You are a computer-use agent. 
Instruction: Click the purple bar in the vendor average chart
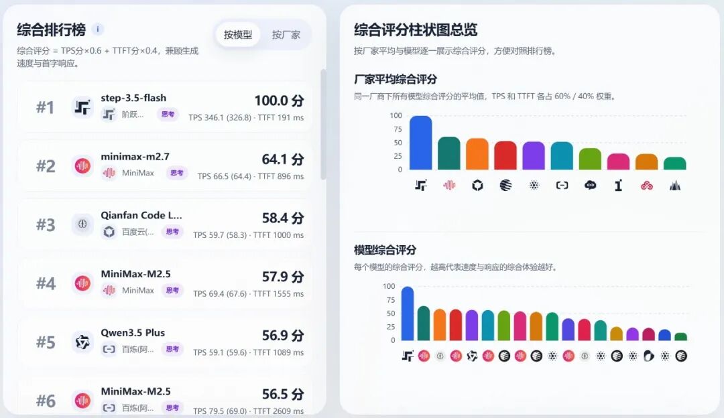click(534, 155)
